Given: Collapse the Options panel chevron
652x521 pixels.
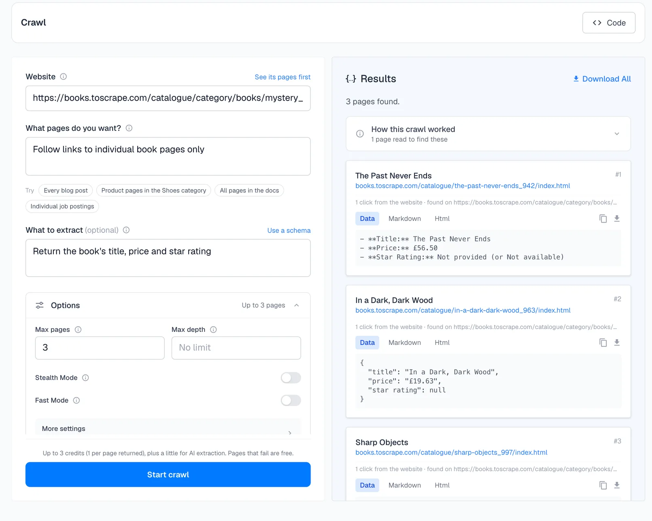Looking at the screenshot, I should 297,305.
